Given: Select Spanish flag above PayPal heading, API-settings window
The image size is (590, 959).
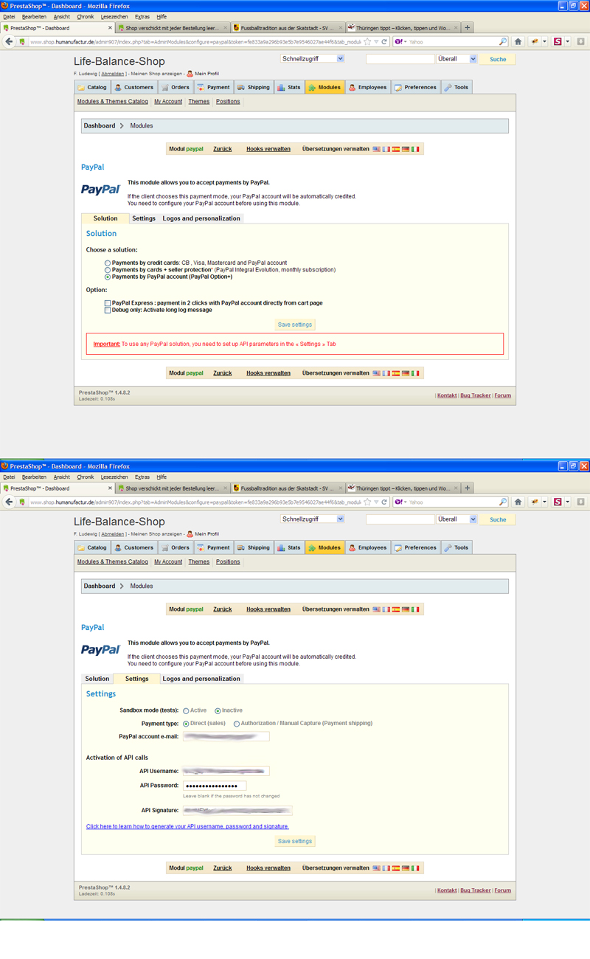Looking at the screenshot, I should (x=395, y=609).
